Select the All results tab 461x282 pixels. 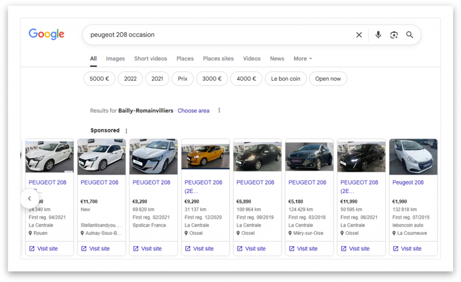[x=93, y=59]
